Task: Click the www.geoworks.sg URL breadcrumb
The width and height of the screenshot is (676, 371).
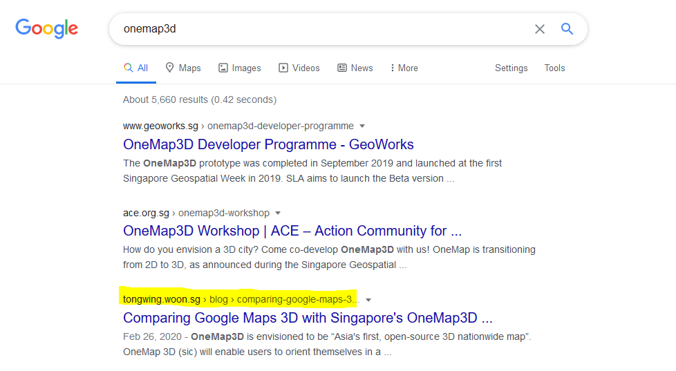Action: point(238,126)
